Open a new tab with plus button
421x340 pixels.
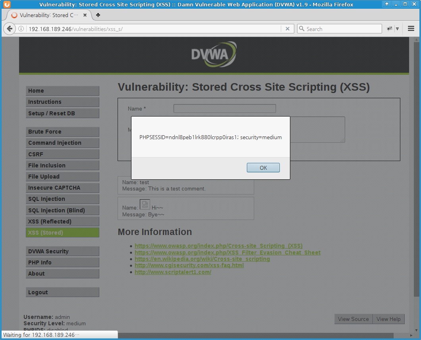click(x=98, y=15)
